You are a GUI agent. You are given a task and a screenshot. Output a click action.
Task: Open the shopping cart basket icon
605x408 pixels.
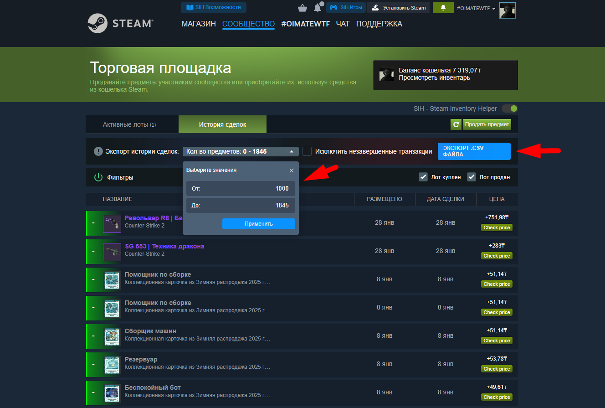[x=302, y=8]
